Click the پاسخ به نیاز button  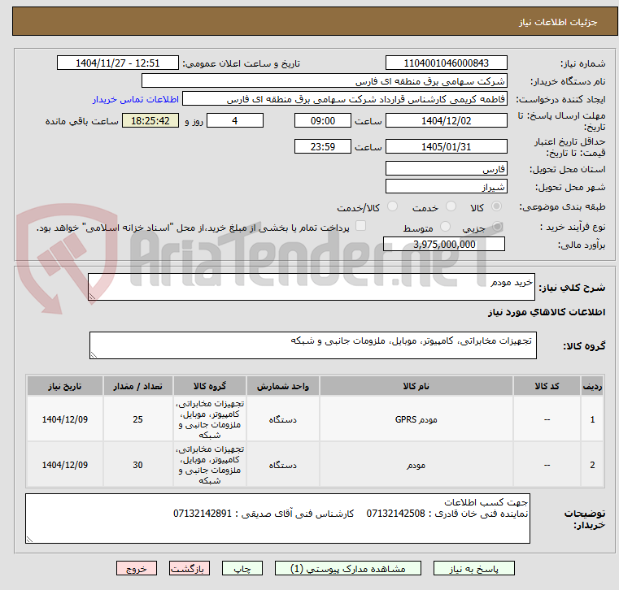point(473,569)
